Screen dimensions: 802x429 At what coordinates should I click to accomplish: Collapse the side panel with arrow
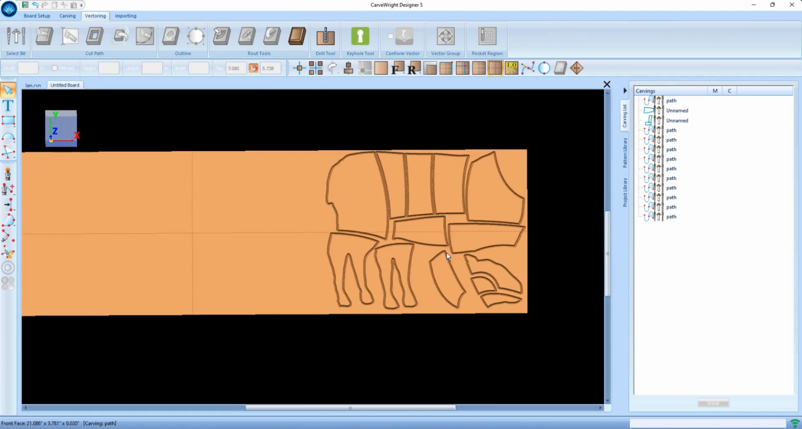tap(625, 91)
